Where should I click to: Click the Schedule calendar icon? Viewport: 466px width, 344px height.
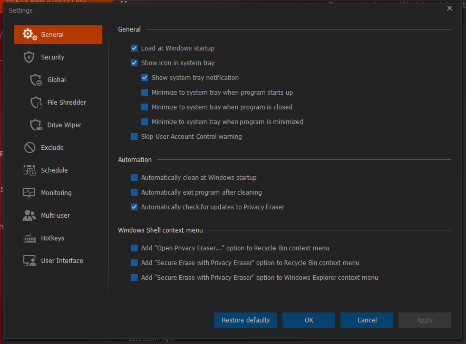click(30, 170)
